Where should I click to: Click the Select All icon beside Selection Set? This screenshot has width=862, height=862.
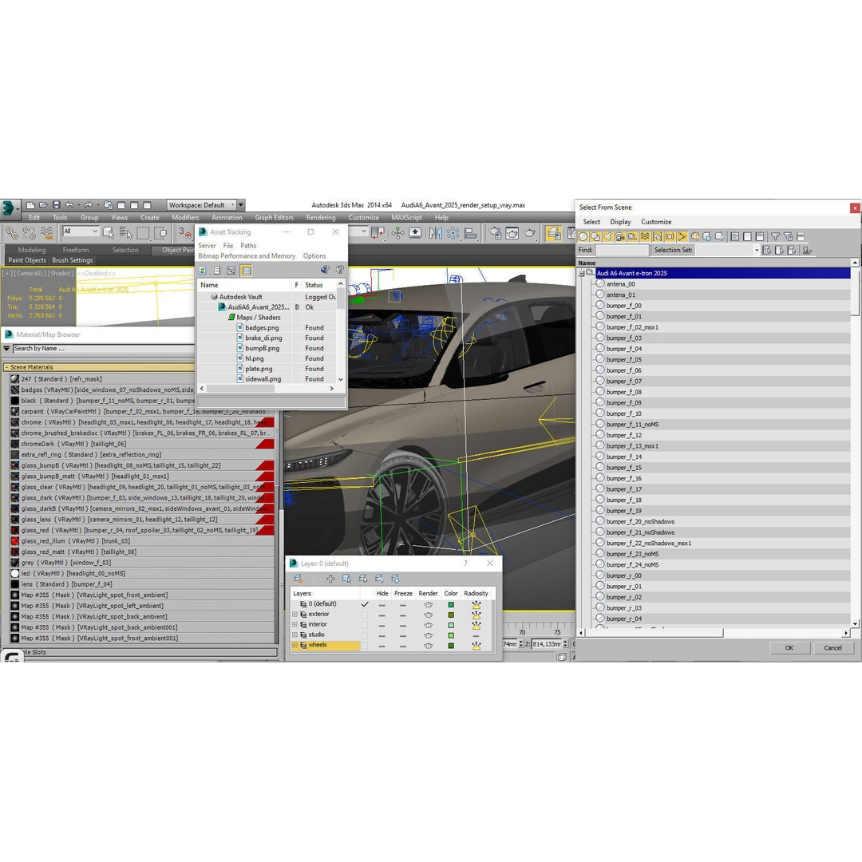pyautogui.click(x=767, y=250)
